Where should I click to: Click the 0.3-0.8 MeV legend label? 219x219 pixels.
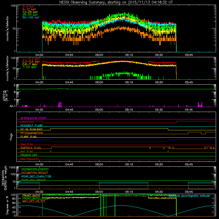click(x=31, y=62)
